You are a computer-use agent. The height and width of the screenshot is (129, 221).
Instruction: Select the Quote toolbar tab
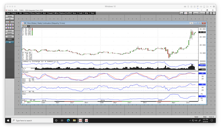[14, 13]
